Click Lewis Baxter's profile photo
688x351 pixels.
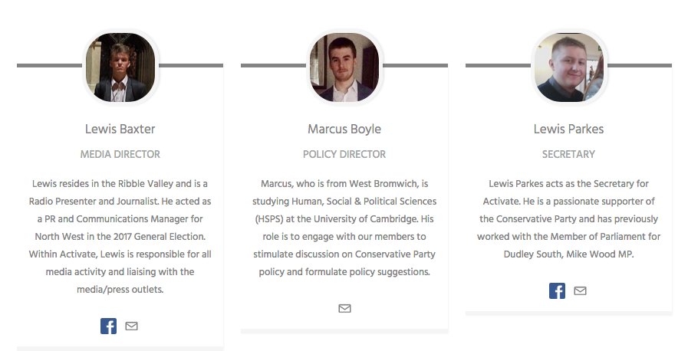point(120,67)
